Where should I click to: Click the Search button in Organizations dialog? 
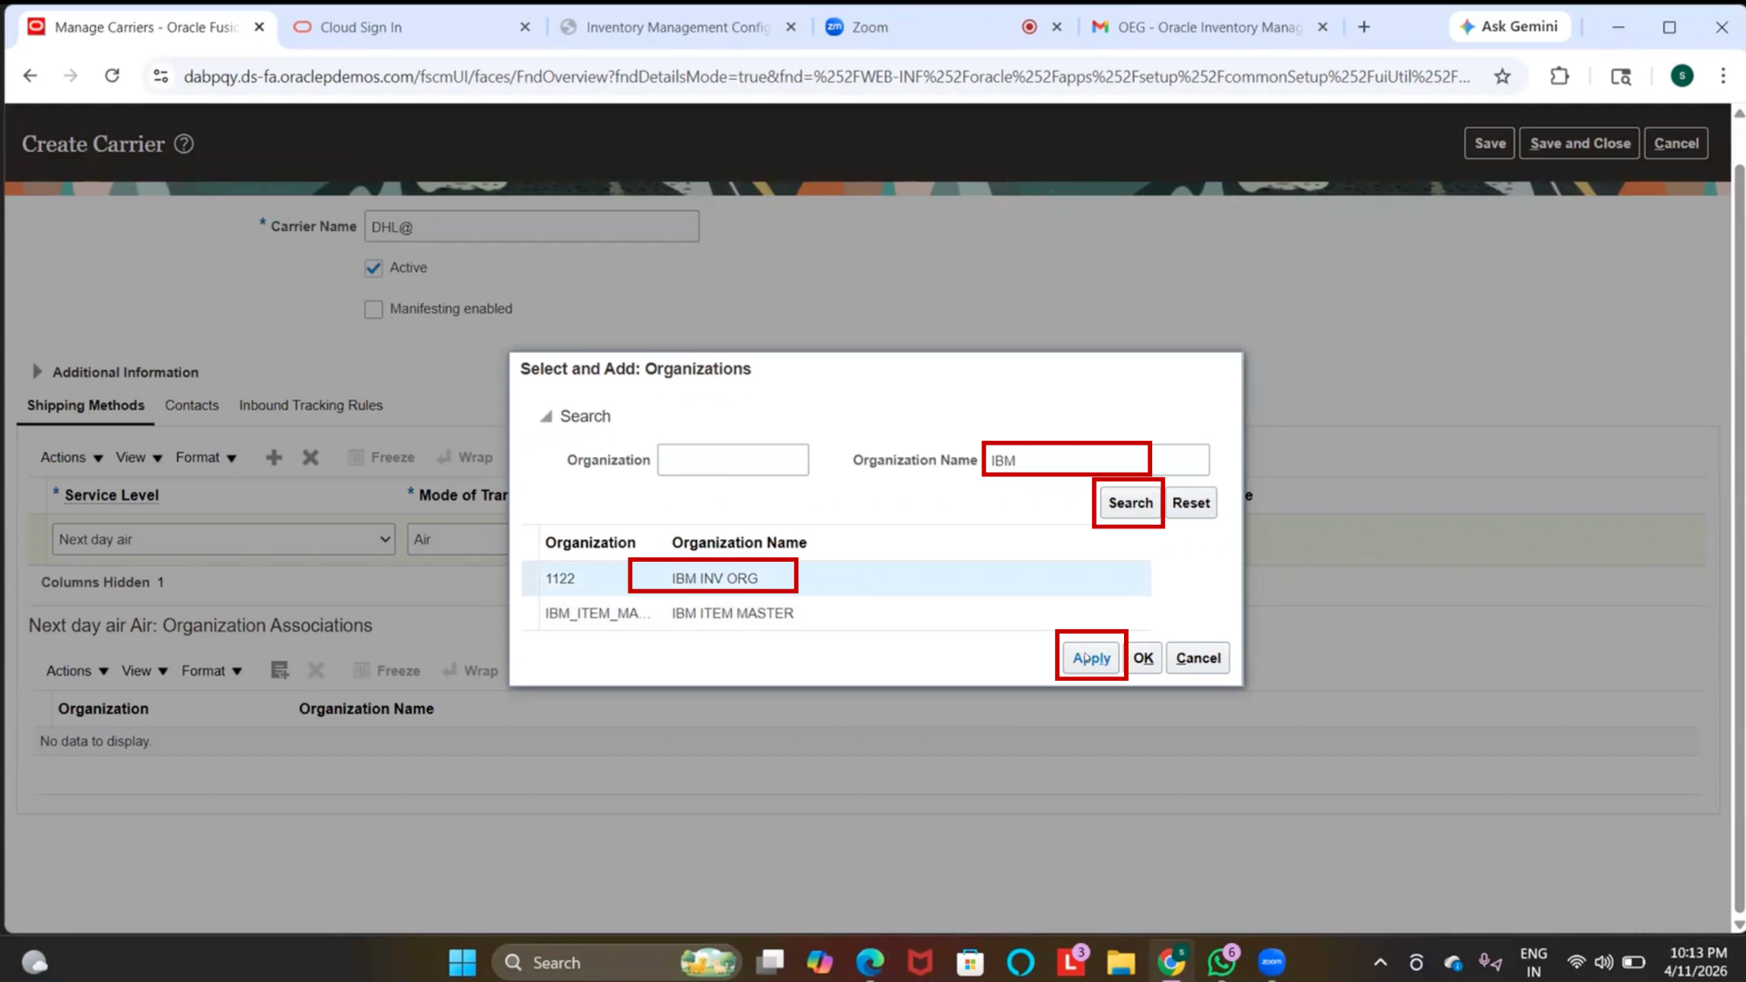(1130, 503)
